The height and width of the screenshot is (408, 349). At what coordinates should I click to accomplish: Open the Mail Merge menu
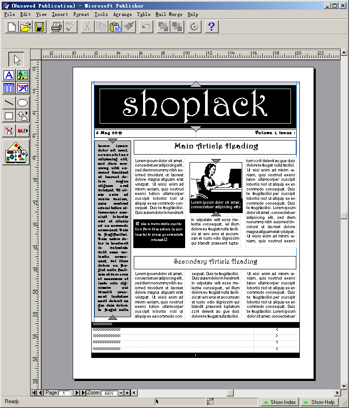click(169, 14)
